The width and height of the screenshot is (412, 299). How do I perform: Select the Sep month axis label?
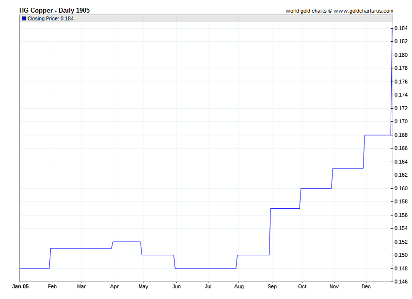272,286
